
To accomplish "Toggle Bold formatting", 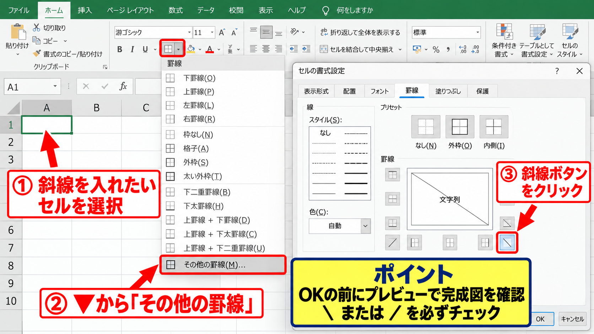I will point(120,49).
